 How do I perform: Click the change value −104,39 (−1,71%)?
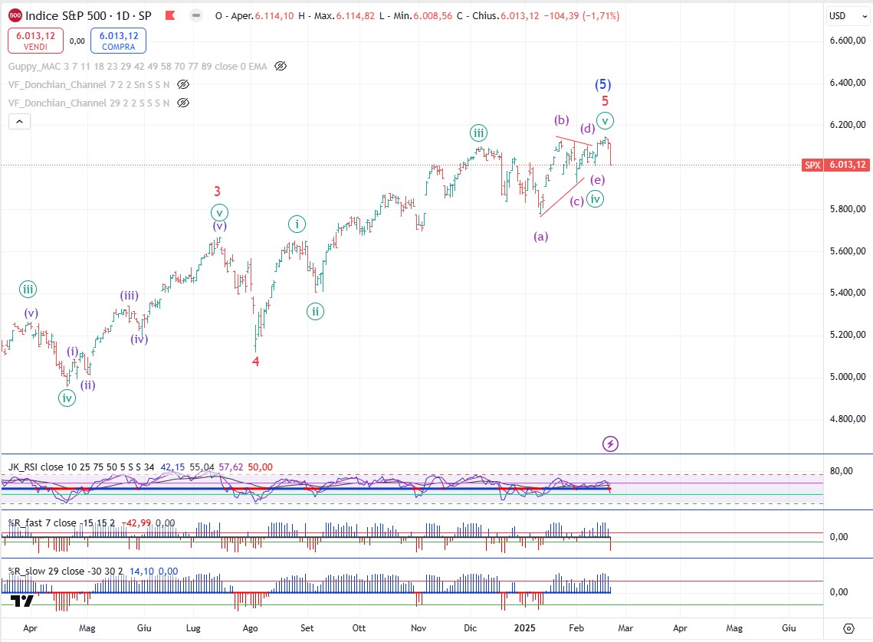pos(582,16)
